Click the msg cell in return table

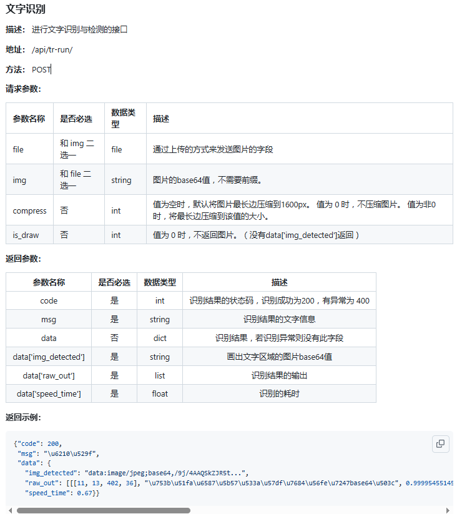(49, 319)
